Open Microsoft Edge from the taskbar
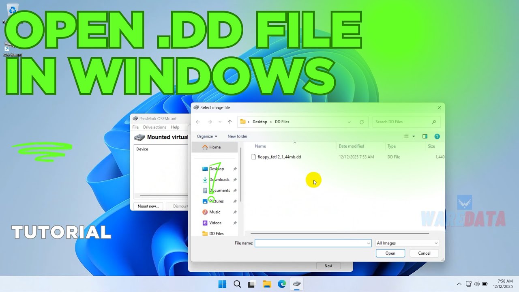The image size is (519, 292). (x=282, y=284)
